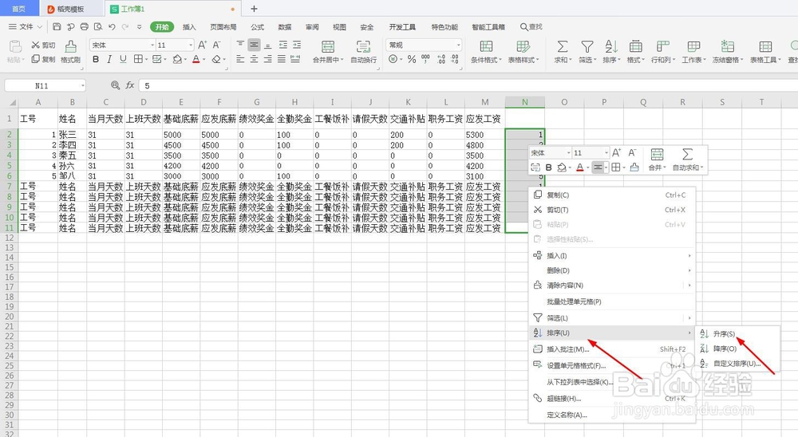Open the 稻壳模板 tab
The image size is (798, 437).
pyautogui.click(x=71, y=9)
